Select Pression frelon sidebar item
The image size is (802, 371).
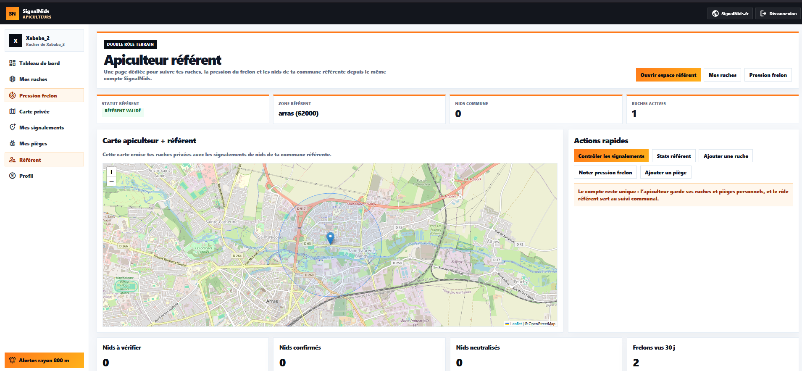click(44, 95)
